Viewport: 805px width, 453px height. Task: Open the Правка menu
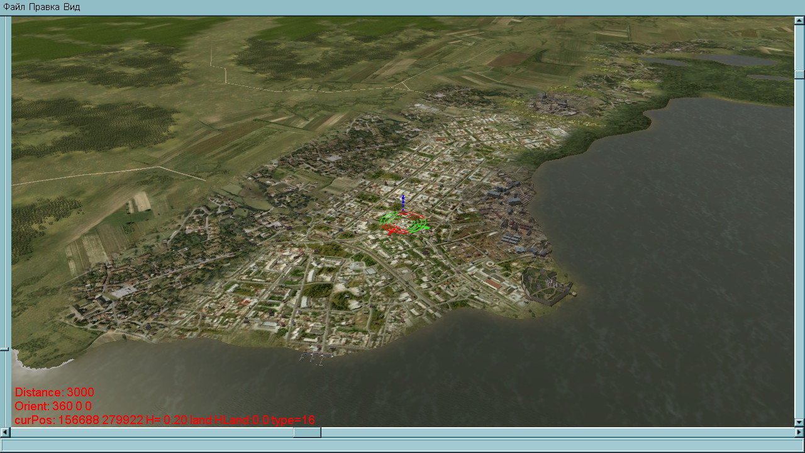click(x=45, y=8)
